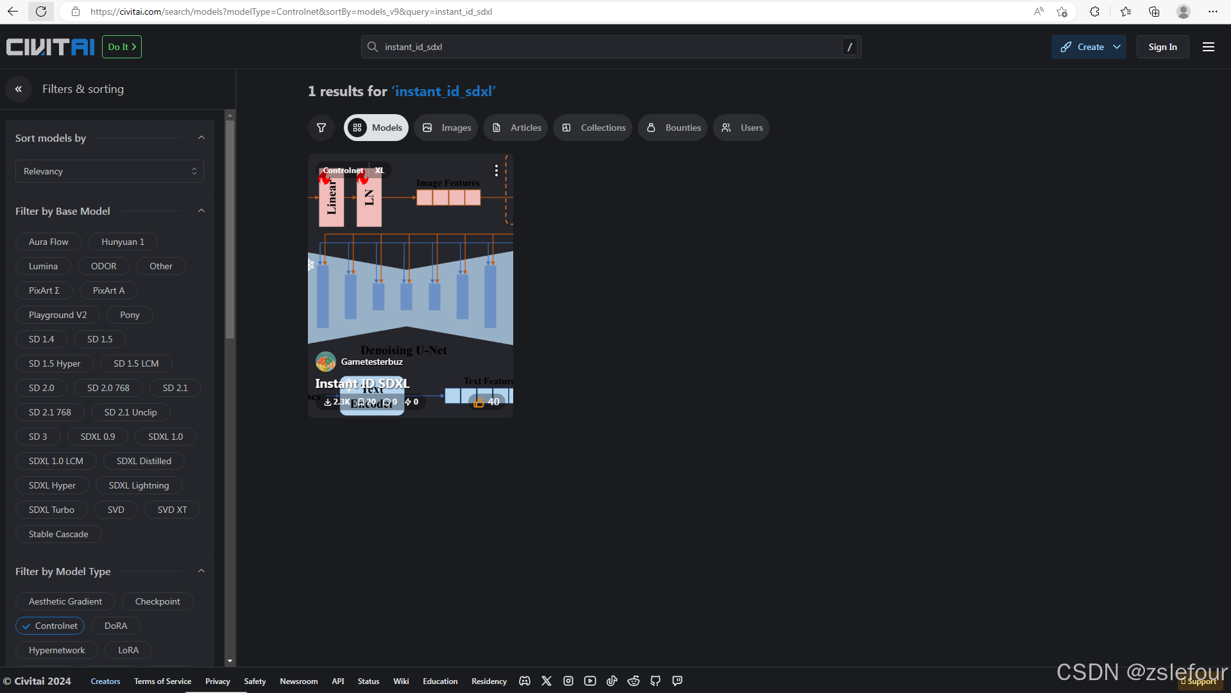The width and height of the screenshot is (1231, 693).
Task: Switch to the Collections tab
Action: (593, 128)
